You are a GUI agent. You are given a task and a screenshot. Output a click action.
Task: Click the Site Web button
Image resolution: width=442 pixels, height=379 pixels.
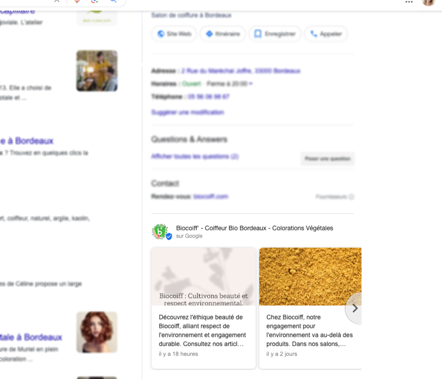click(x=174, y=34)
